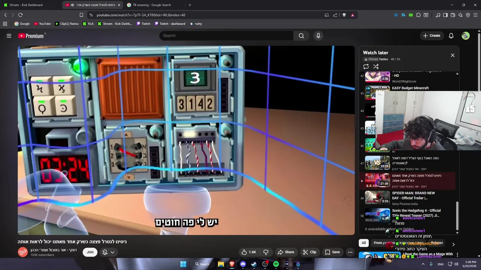This screenshot has width=481, height=270.
Task: Open the ClipQ | Yanivu bookmark
Action: 67,24
